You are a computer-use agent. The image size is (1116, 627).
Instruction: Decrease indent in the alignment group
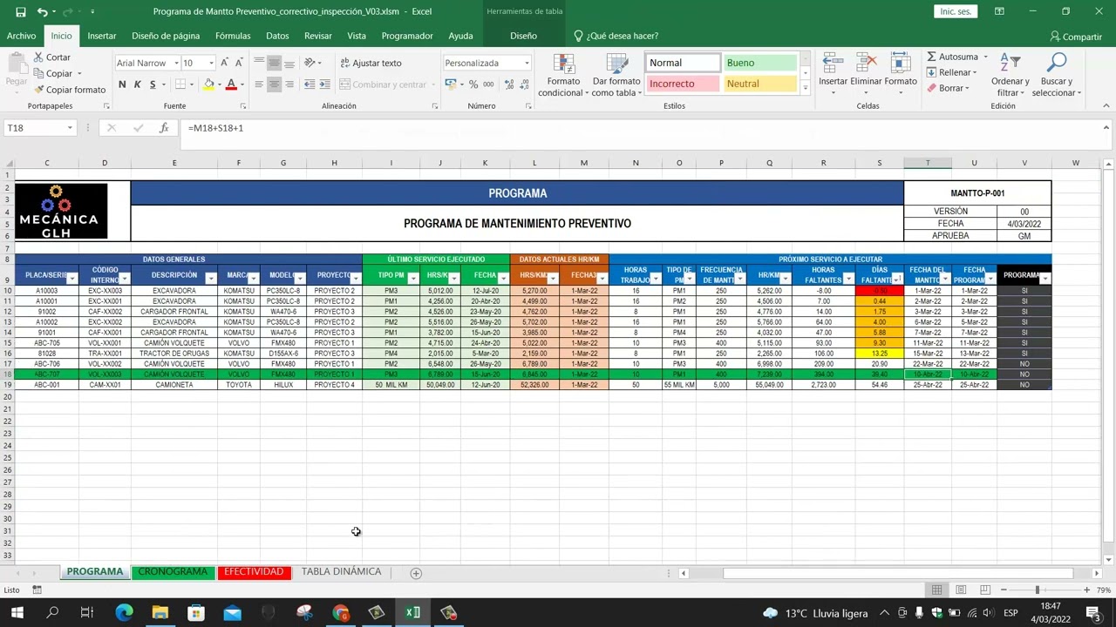click(x=309, y=84)
